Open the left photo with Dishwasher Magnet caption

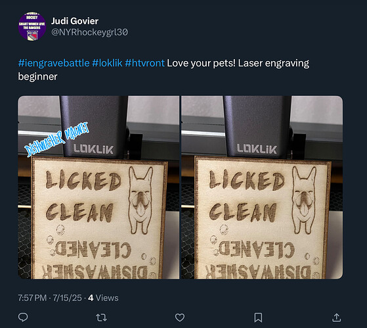[x=98, y=187]
